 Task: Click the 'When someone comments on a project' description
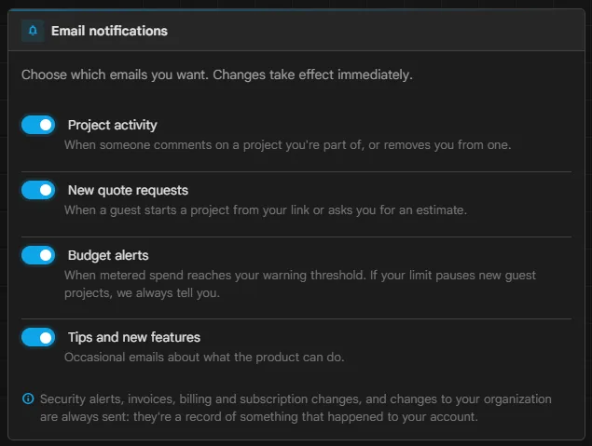point(288,144)
